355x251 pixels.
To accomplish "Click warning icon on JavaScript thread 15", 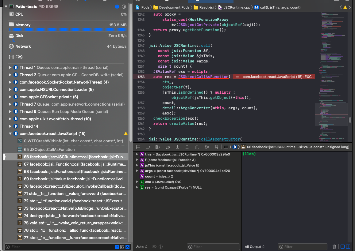I will click(126, 133).
